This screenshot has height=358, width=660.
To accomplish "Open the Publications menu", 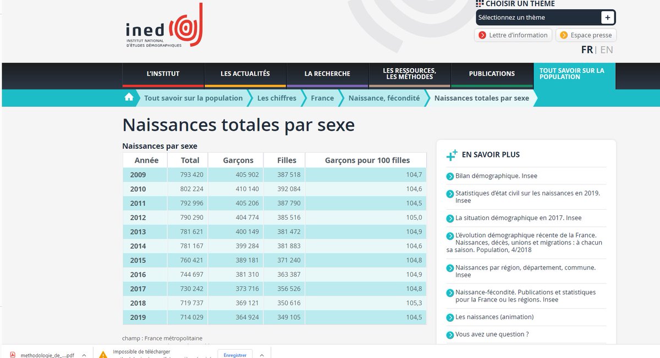I will (492, 74).
